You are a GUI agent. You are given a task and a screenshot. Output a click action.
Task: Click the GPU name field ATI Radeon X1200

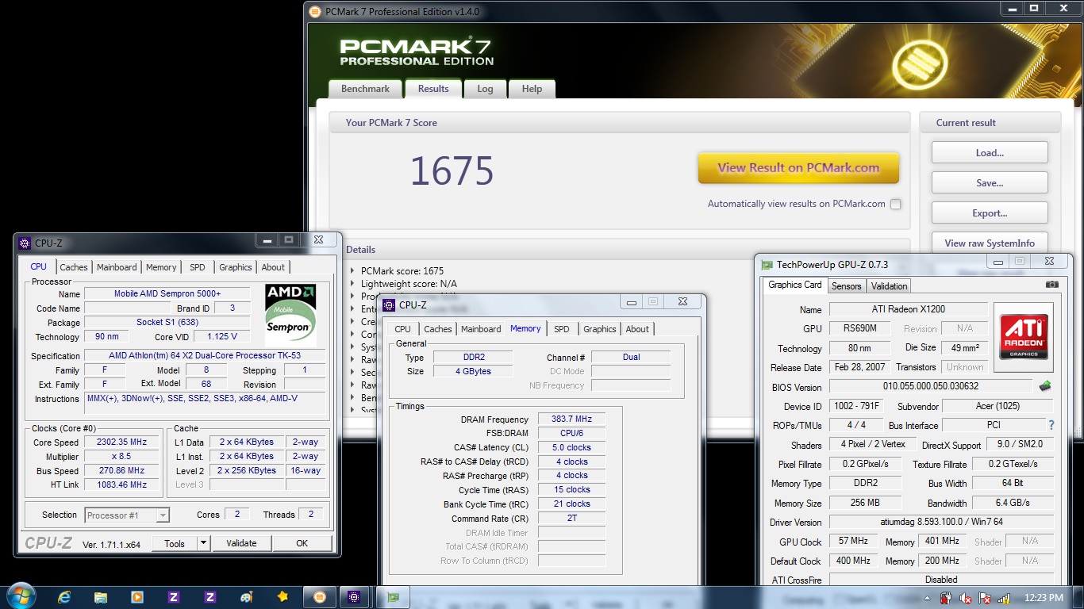[909, 309]
